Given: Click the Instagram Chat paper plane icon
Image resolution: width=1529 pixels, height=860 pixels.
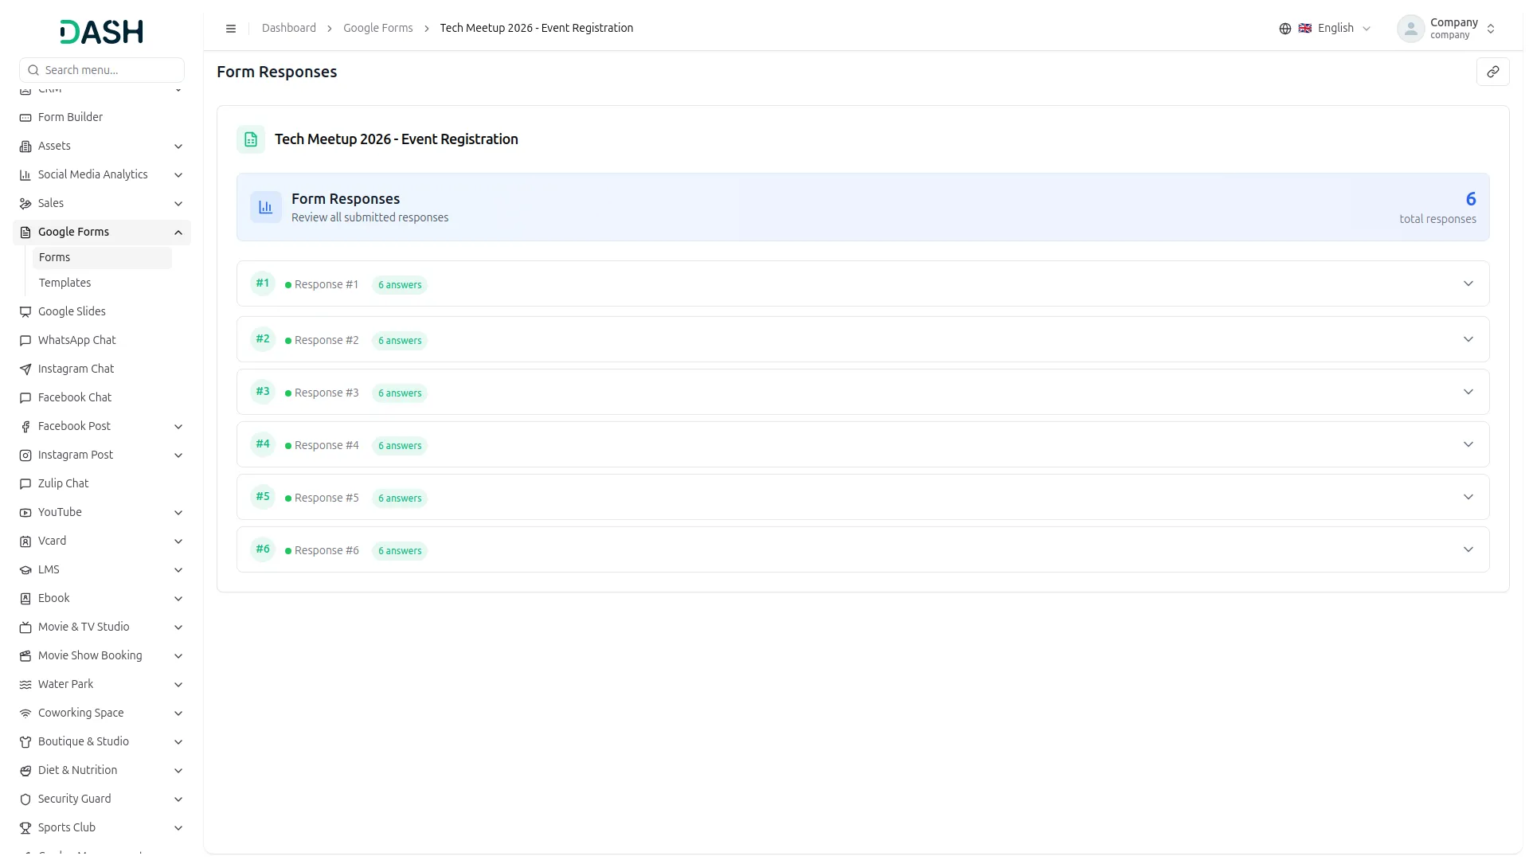Looking at the screenshot, I should (x=25, y=369).
